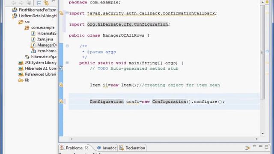
Task: Minimize the Problems view panel
Action: [x=261, y=146]
